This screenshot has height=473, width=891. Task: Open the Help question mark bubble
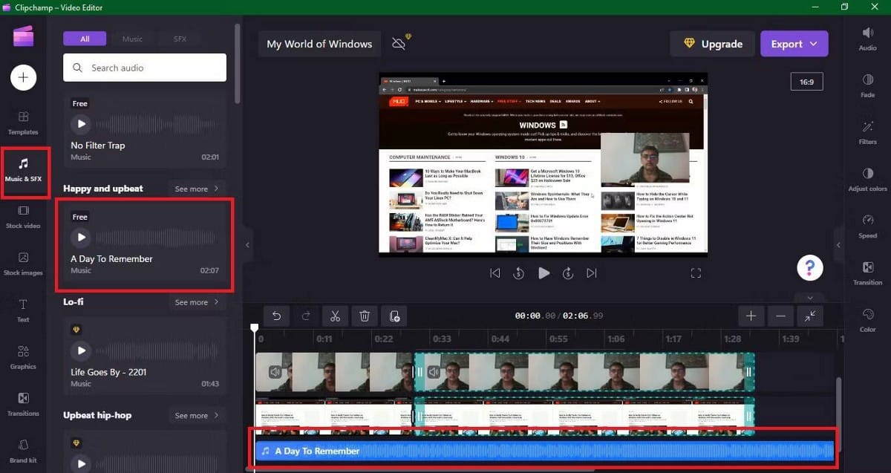click(x=810, y=267)
